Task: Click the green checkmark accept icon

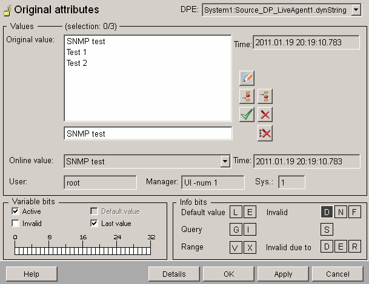Action: (247, 114)
